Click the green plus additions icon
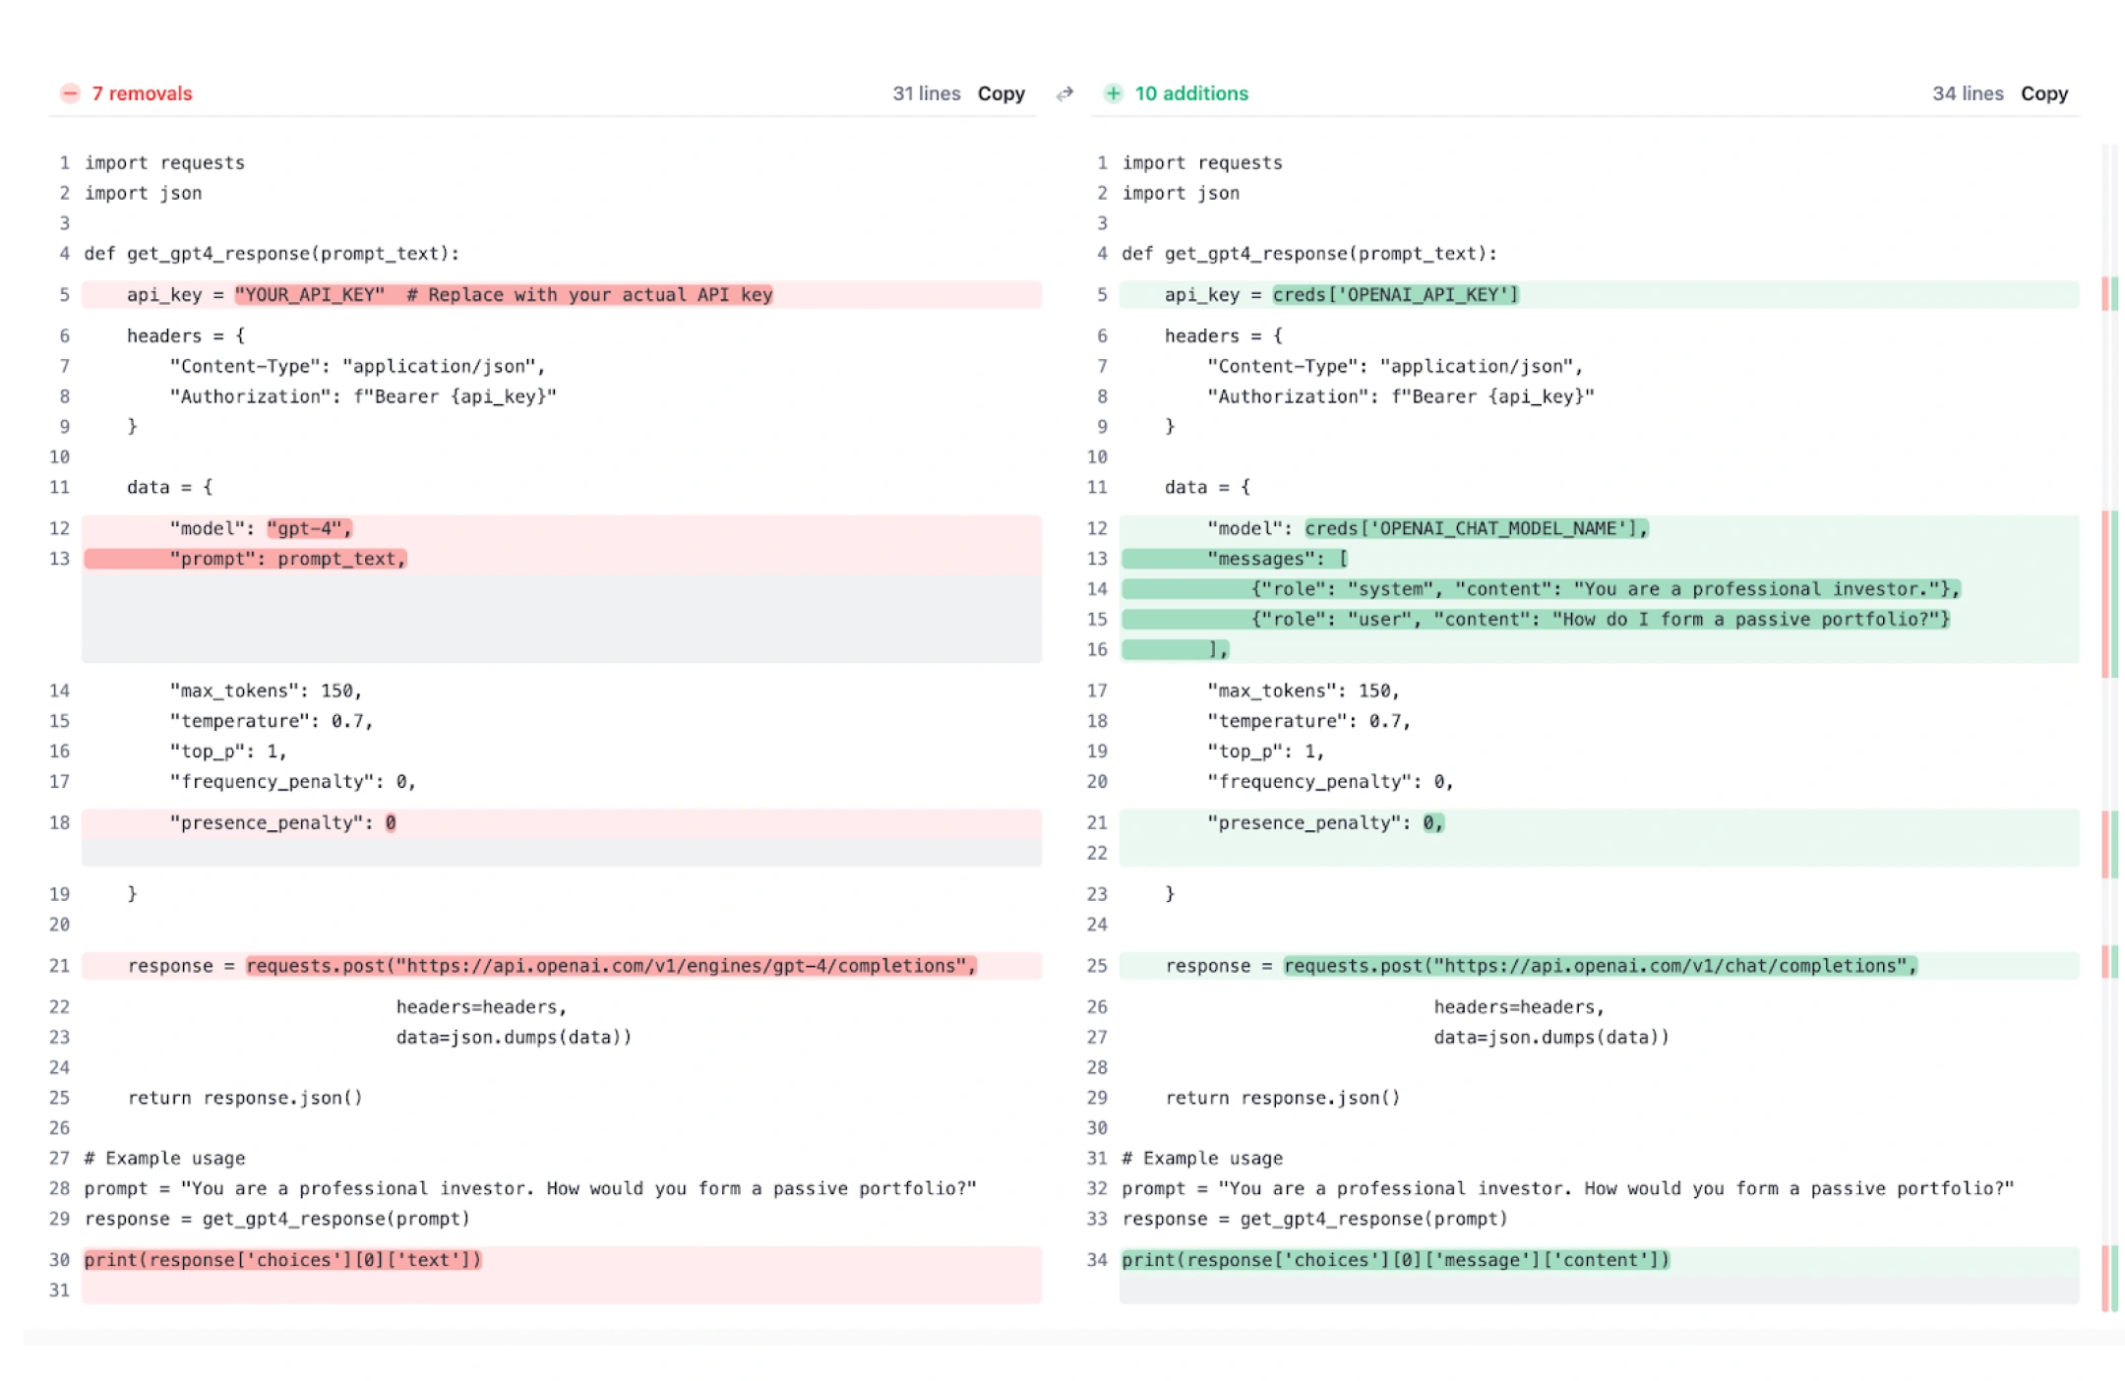Screen dimensions: 2125x1381 1113,93
